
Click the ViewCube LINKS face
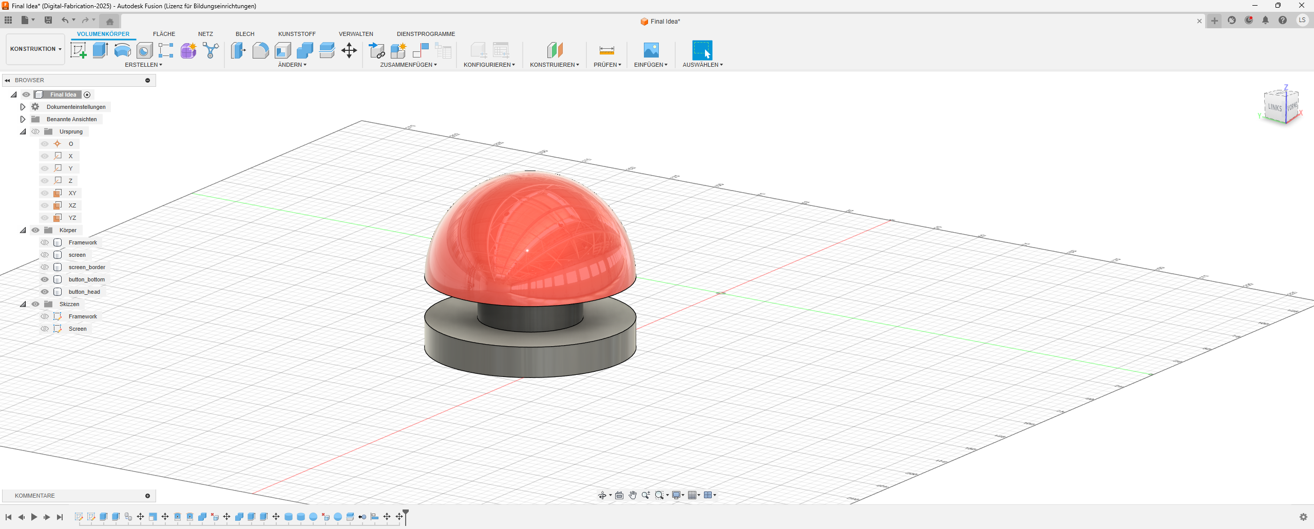[x=1274, y=107]
